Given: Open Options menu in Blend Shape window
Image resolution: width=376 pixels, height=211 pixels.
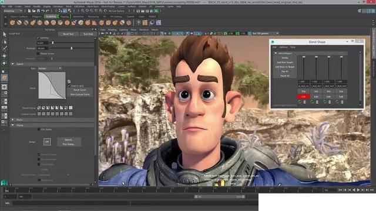Looking at the screenshot, I should pyautogui.click(x=283, y=47).
